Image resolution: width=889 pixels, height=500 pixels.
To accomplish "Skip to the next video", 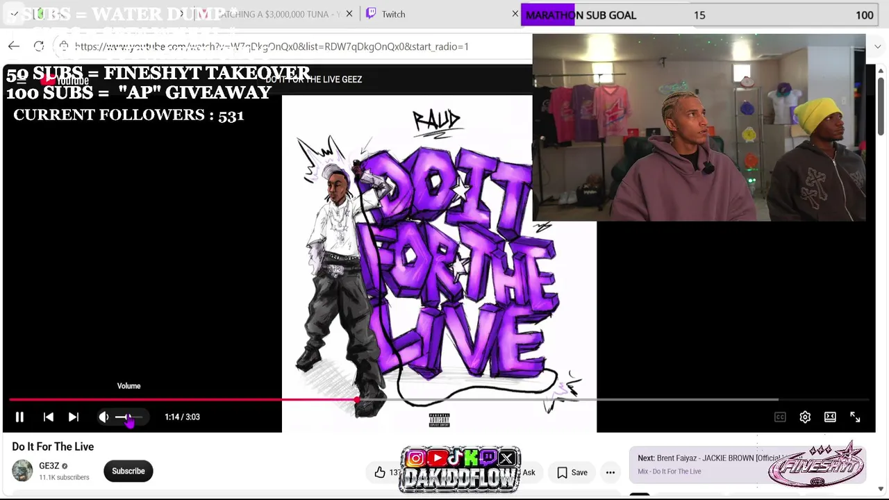I will point(74,417).
